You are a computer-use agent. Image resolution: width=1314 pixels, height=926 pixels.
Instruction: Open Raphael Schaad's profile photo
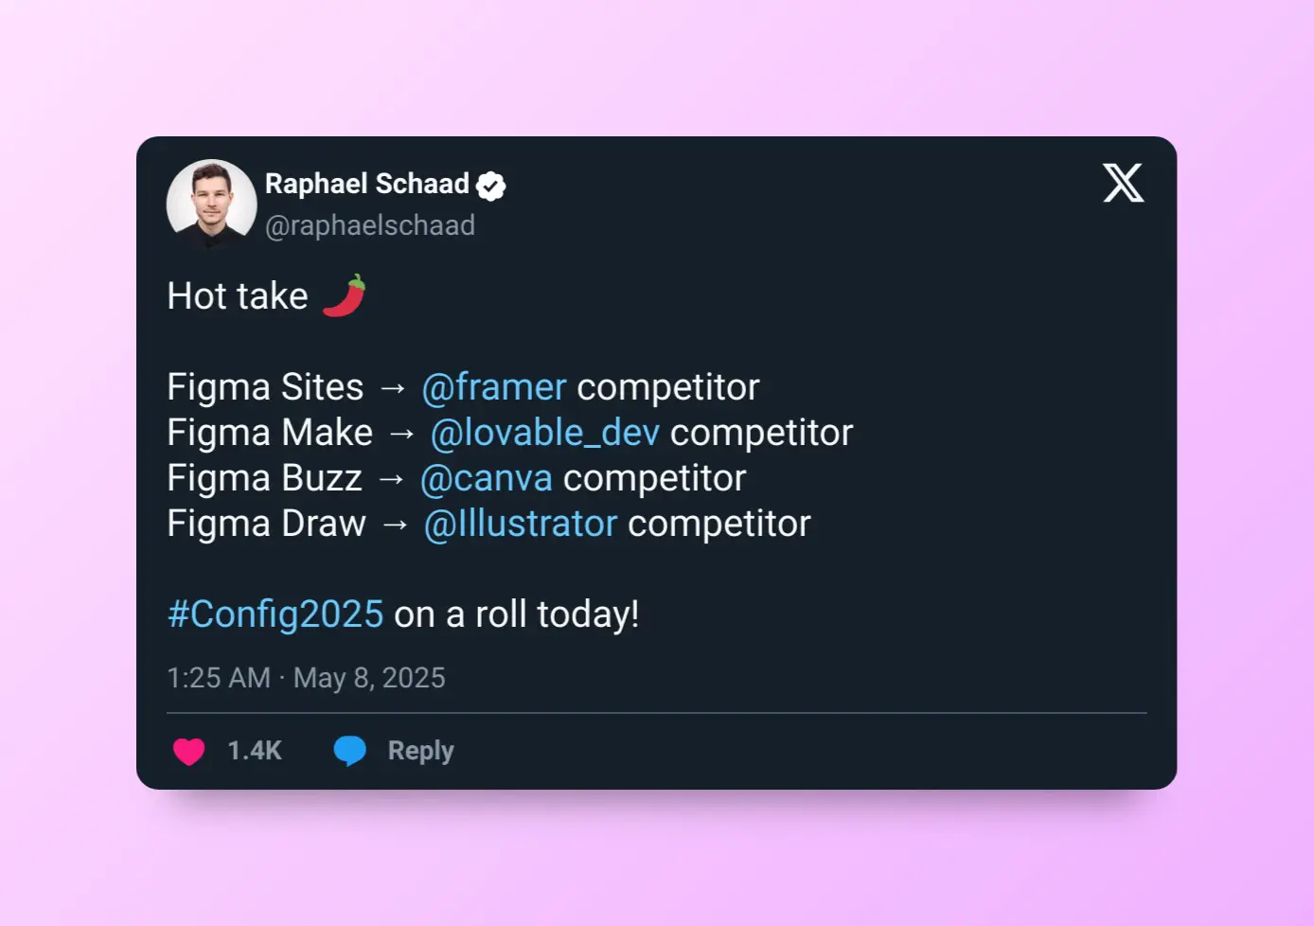212,205
